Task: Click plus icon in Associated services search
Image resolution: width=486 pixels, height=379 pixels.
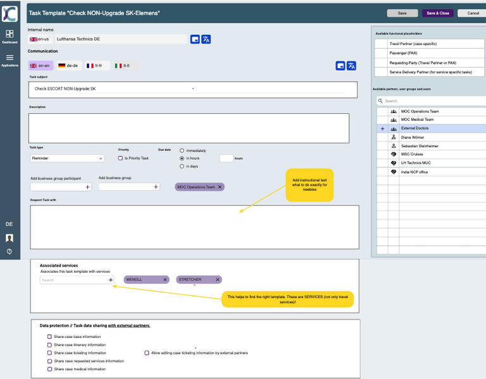Action: coord(111,280)
